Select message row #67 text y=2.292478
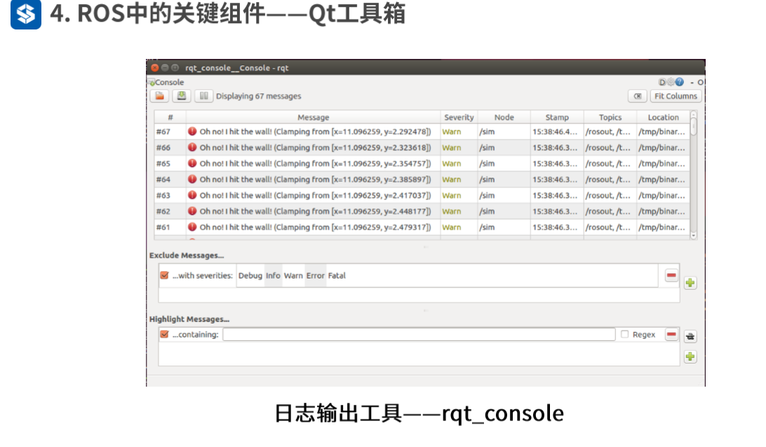The width and height of the screenshot is (766, 447). pos(315,131)
